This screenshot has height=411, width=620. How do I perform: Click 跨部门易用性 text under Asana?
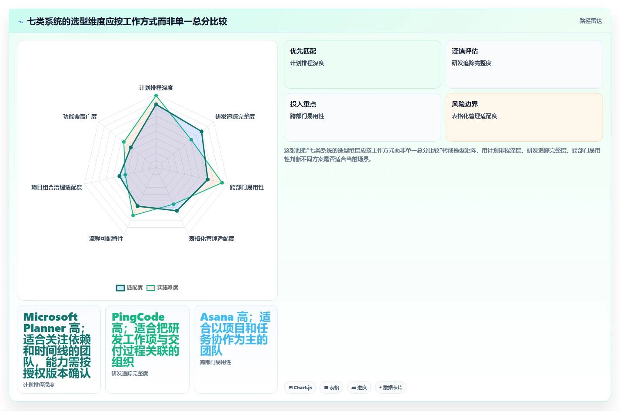[216, 362]
